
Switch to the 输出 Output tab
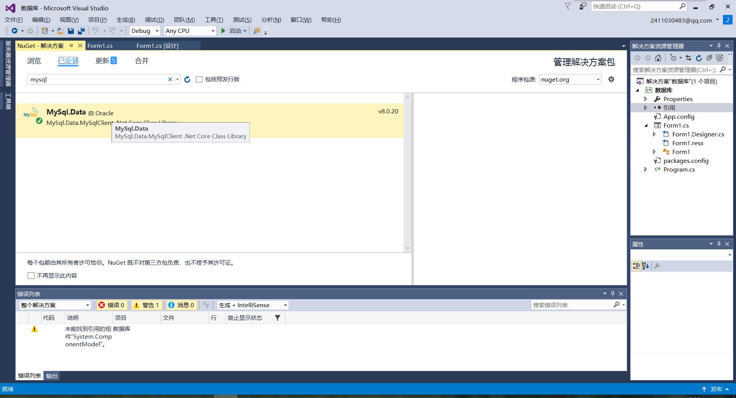click(x=52, y=376)
